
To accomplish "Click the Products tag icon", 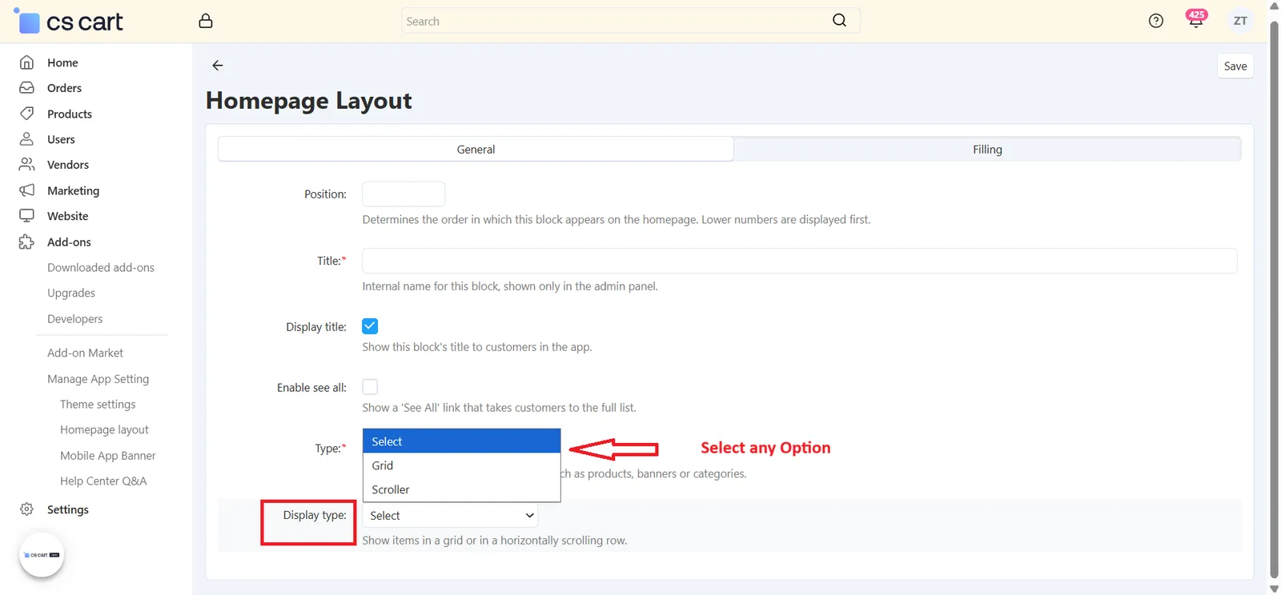I will click(x=26, y=114).
